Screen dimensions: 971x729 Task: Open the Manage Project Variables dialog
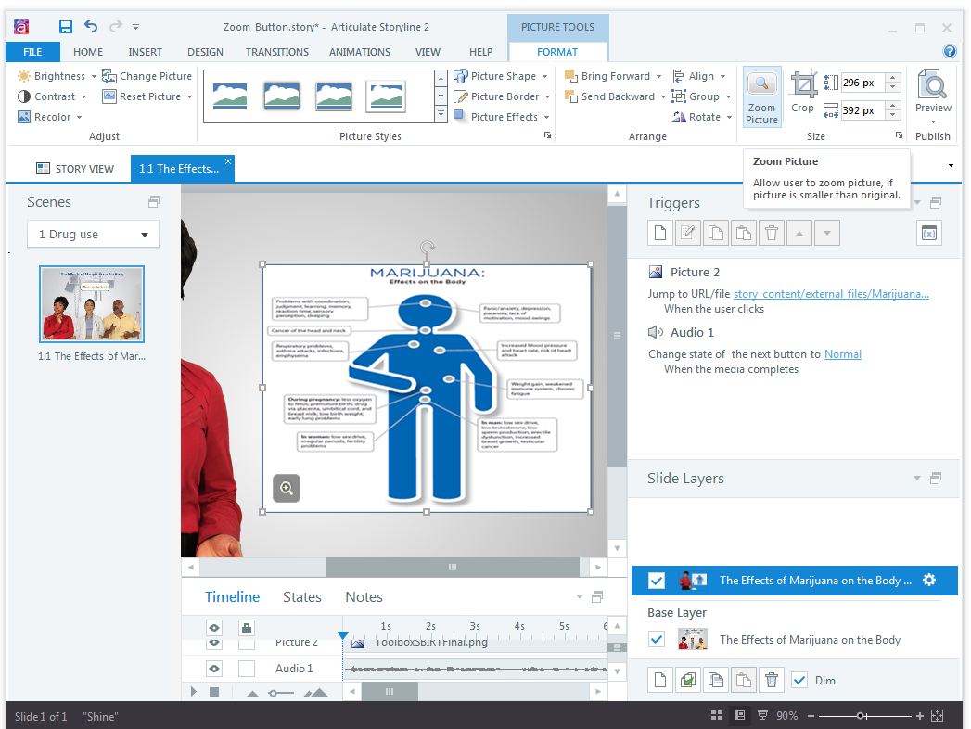(928, 233)
